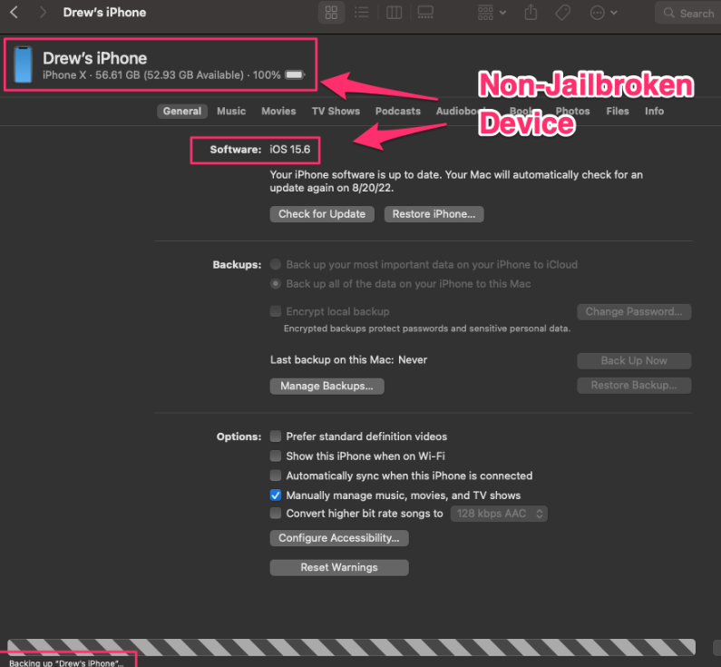Screen dimensions: 721x667
Task: Switch to column view
Action: [x=395, y=13]
